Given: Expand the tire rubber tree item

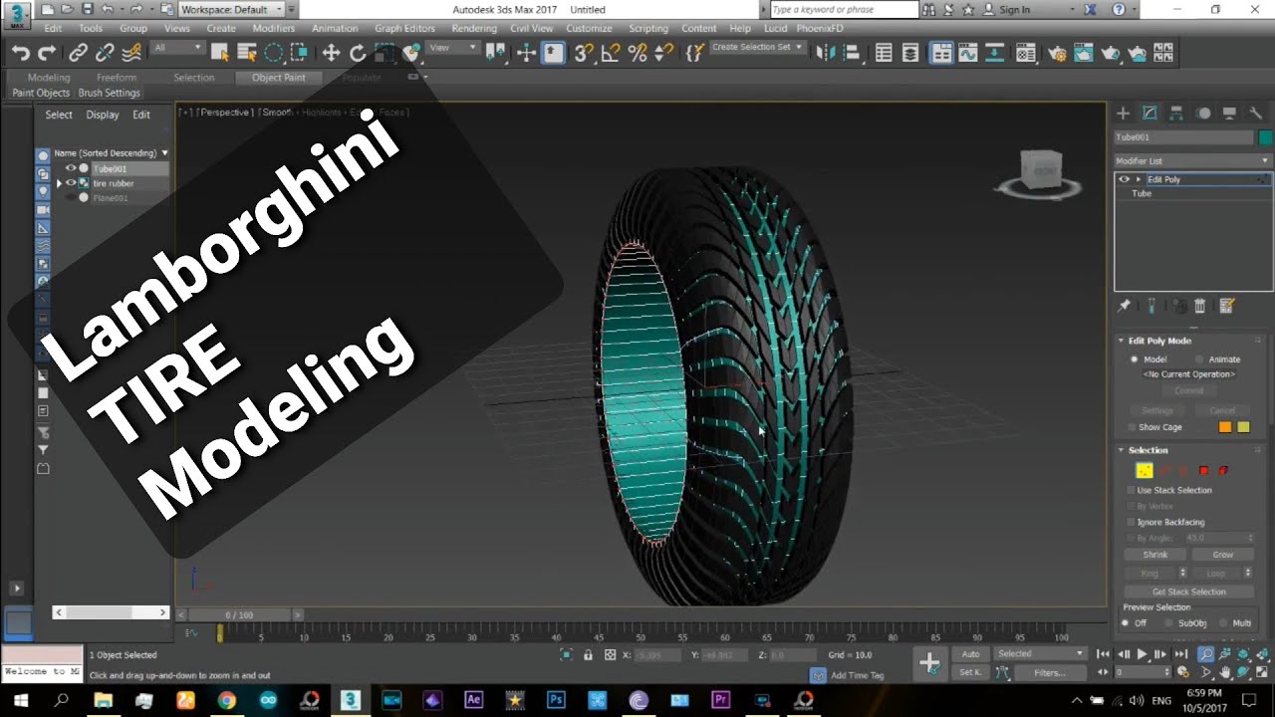Looking at the screenshot, I should tap(59, 183).
